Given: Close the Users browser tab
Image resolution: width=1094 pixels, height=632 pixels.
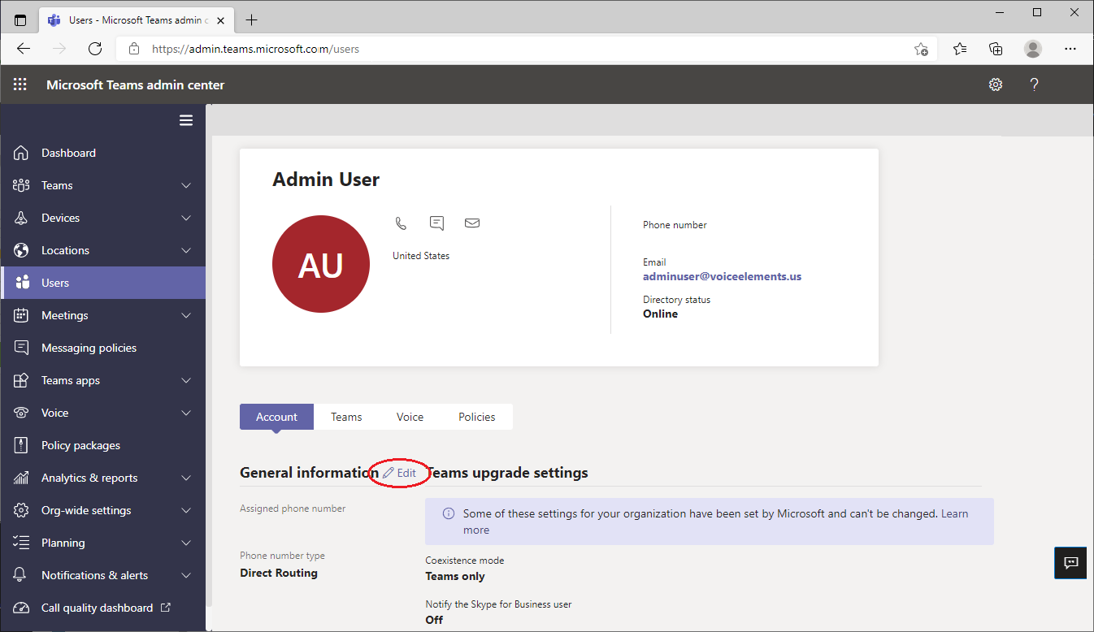Looking at the screenshot, I should coord(220,20).
